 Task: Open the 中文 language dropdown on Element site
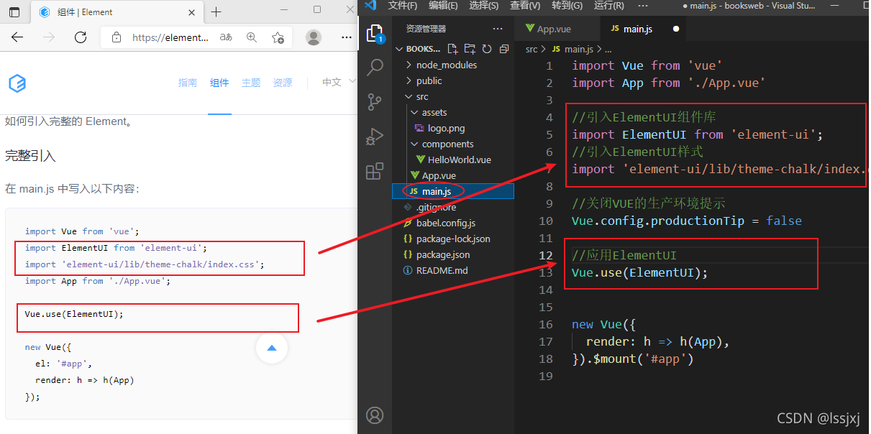[x=339, y=83]
